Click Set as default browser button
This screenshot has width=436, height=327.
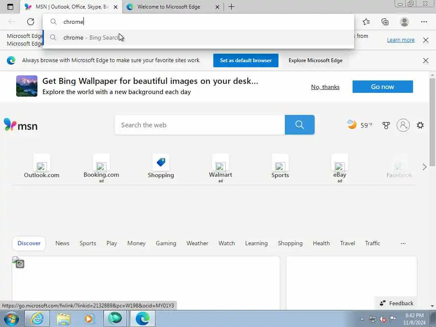246,60
